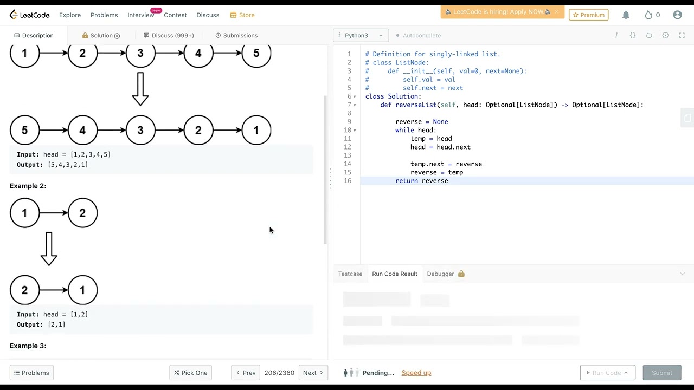Open the Testcase tab

[x=350, y=274]
